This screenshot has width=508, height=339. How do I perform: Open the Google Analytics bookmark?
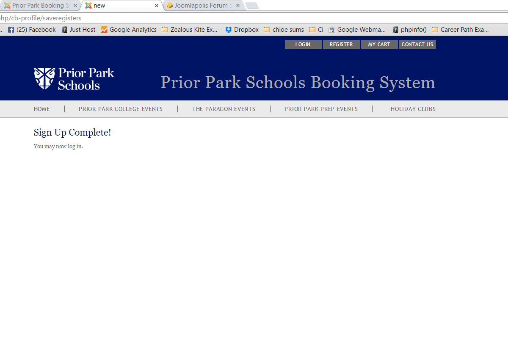pos(129,30)
